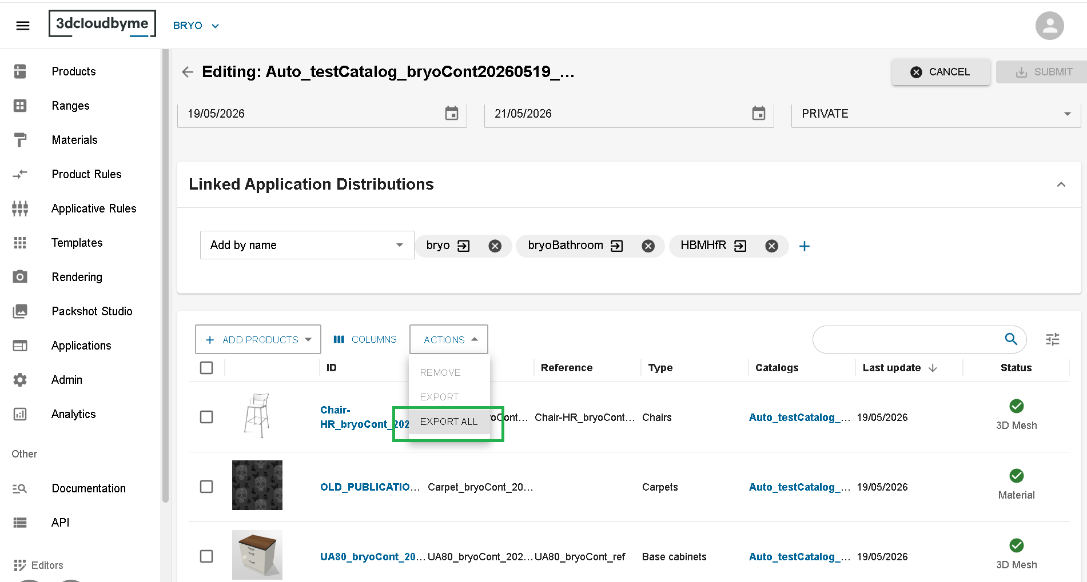The width and height of the screenshot is (1087, 582).
Task: Remove the bryoBathroom distribution chip
Action: (x=648, y=246)
